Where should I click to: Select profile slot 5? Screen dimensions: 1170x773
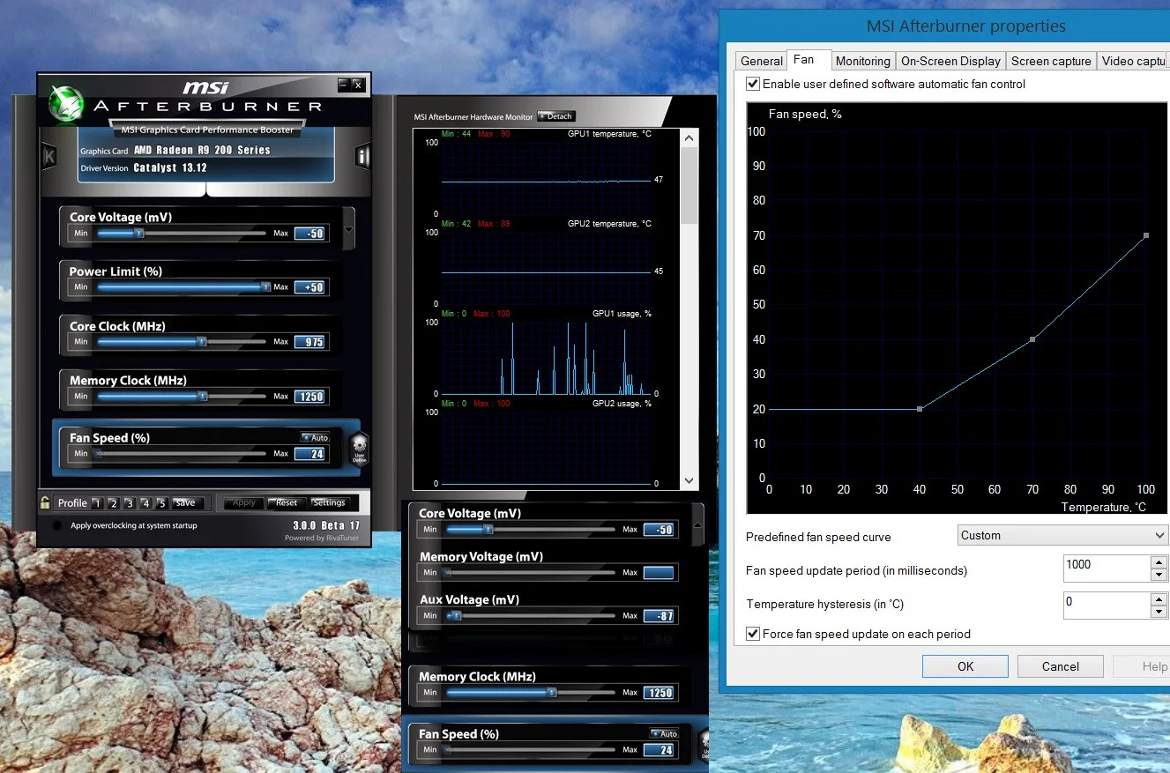pos(160,503)
